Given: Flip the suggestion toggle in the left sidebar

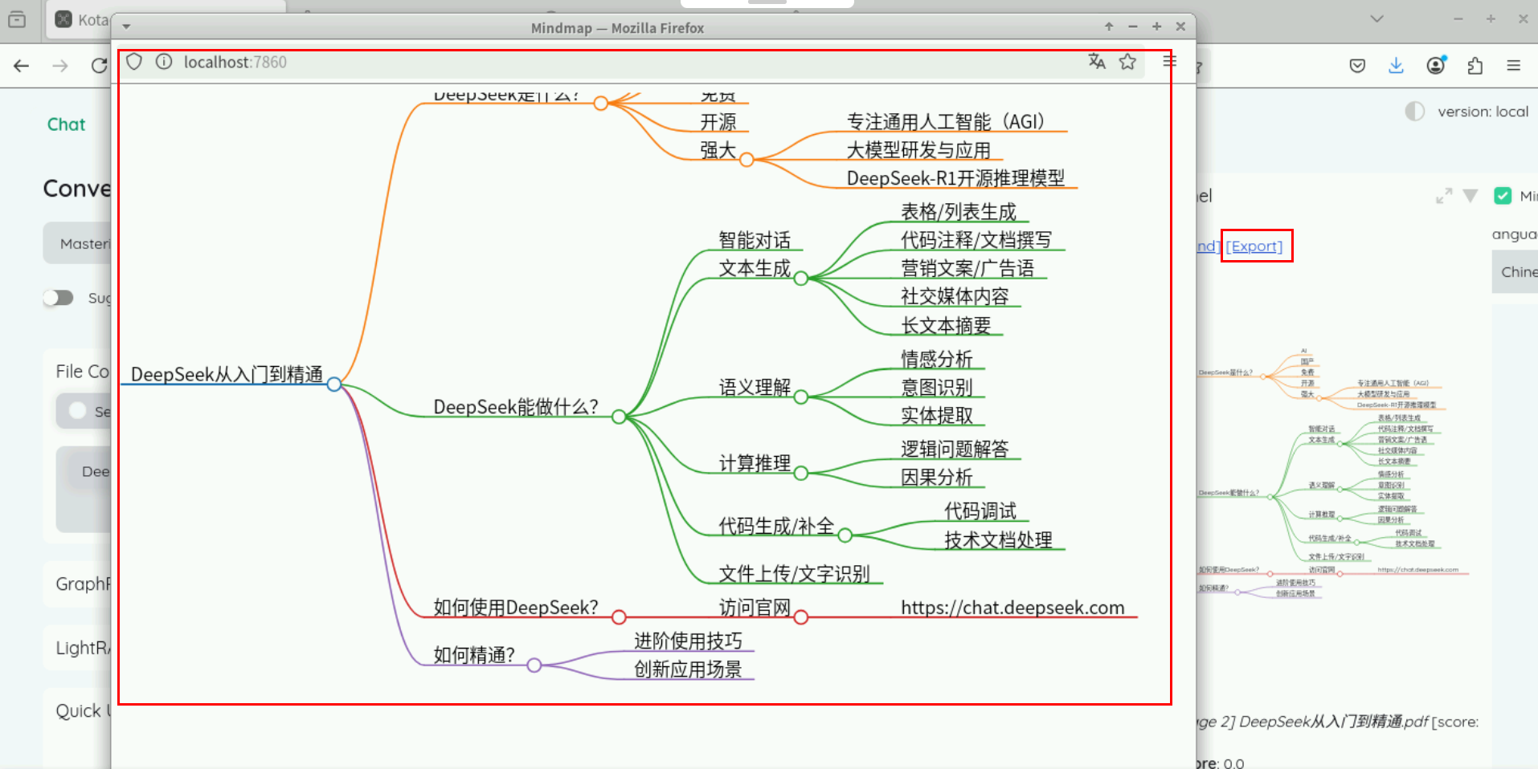Looking at the screenshot, I should point(58,298).
